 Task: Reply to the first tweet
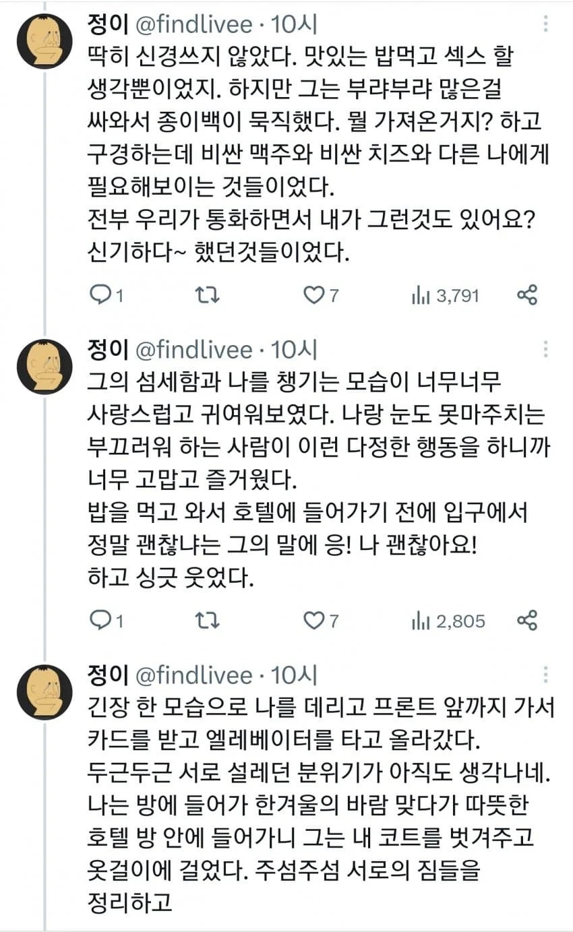tap(107, 295)
